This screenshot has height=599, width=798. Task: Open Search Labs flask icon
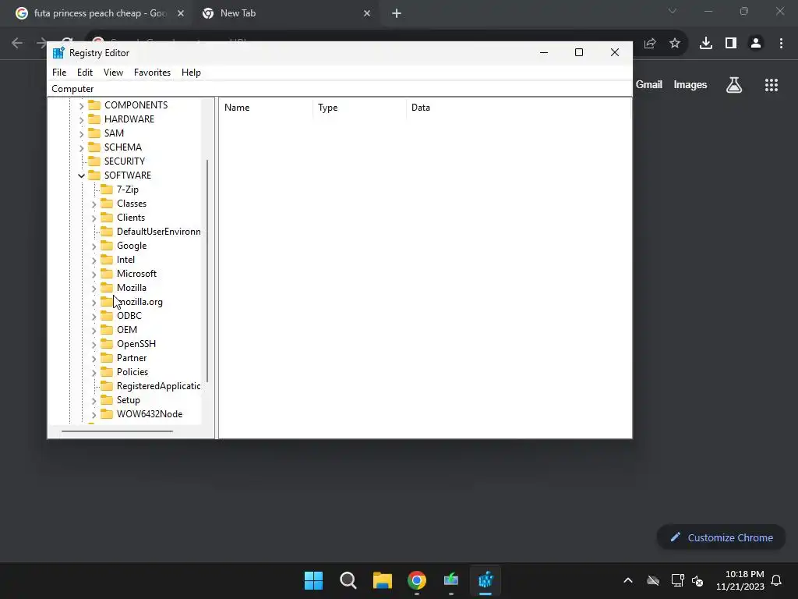tap(734, 85)
